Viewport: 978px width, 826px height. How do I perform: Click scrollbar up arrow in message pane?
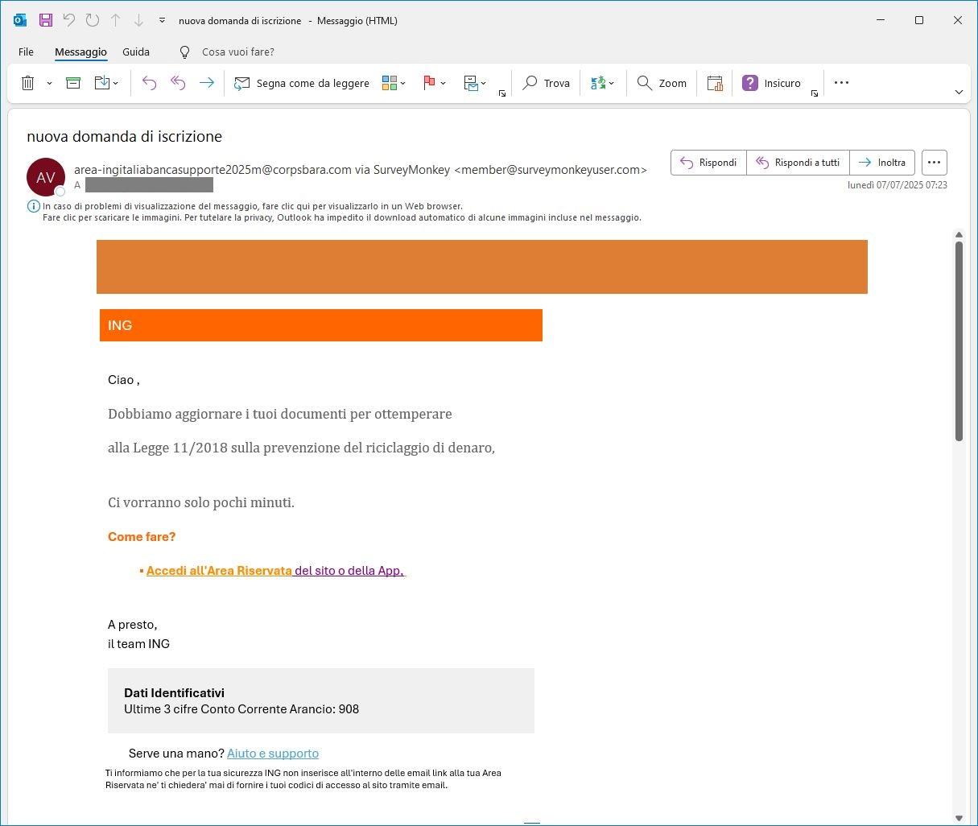click(959, 234)
